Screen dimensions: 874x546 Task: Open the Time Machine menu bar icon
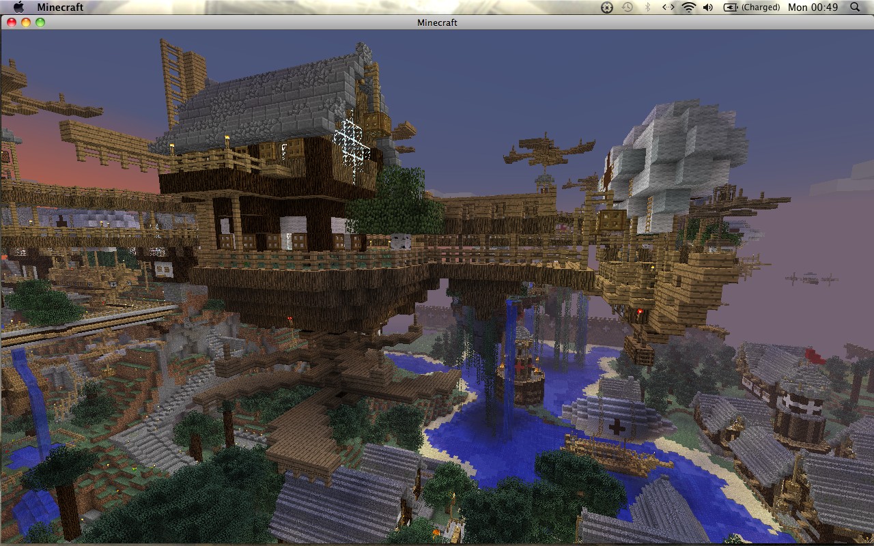click(x=628, y=8)
